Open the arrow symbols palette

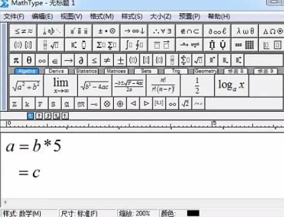pos(134,31)
